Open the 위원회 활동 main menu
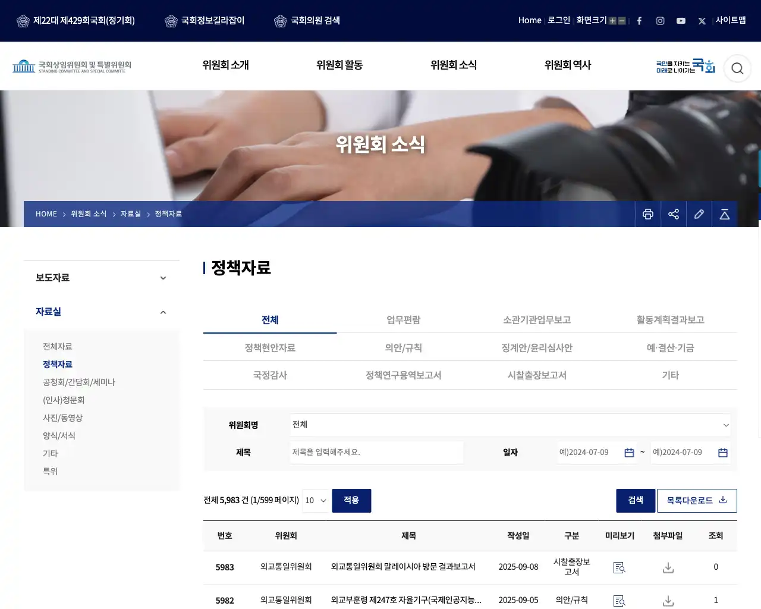This screenshot has width=761, height=609. pos(339,65)
